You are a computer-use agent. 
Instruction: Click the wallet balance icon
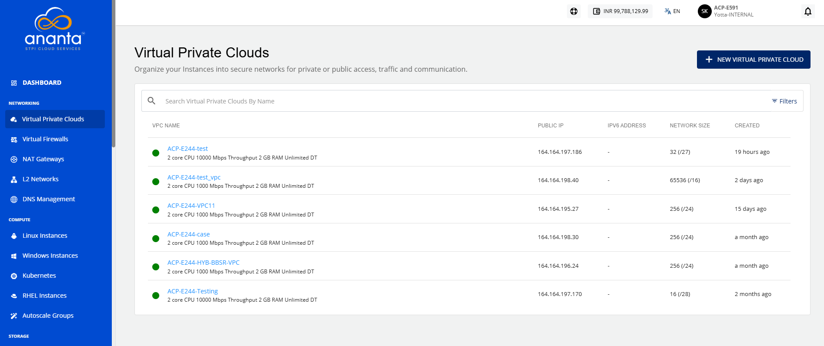[x=596, y=11]
